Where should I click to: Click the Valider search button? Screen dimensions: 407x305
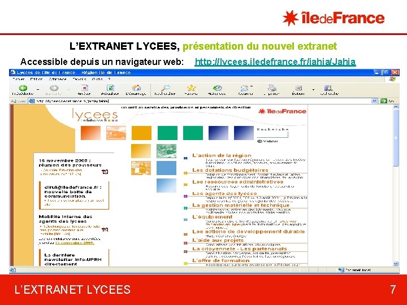267,141
